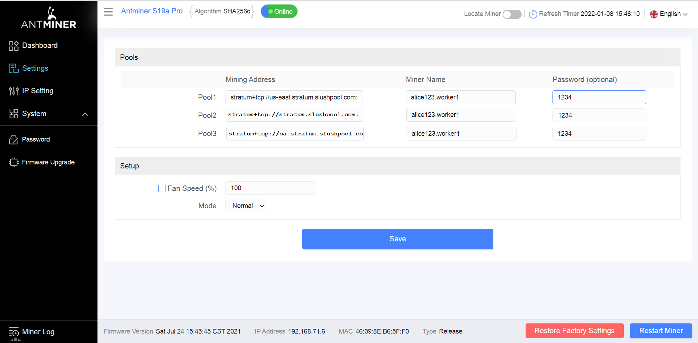Image resolution: width=698 pixels, height=343 pixels.
Task: Click the Mode label in Setup
Action: 207,206
